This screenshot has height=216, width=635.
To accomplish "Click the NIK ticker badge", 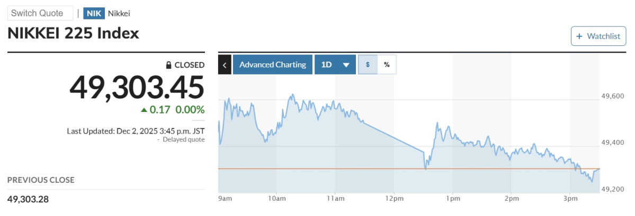I will pyautogui.click(x=94, y=13).
